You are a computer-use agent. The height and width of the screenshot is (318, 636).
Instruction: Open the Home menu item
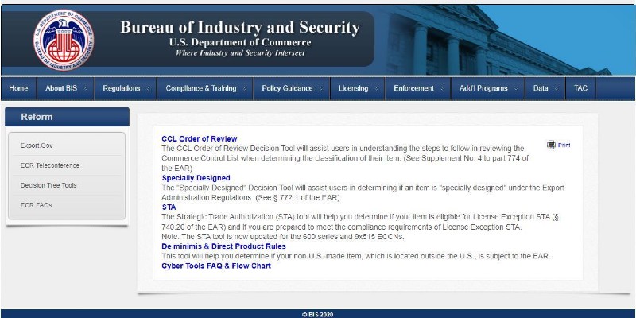tap(18, 88)
